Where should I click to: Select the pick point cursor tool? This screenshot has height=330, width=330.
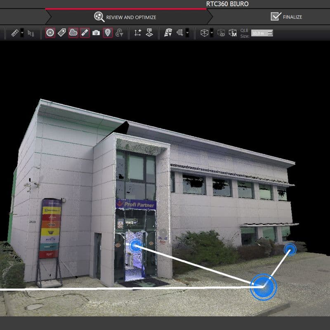coord(29,32)
